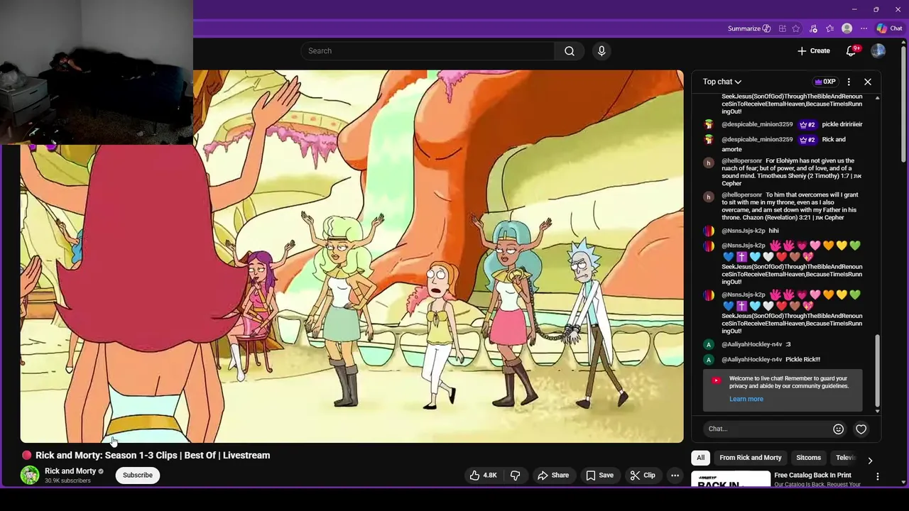
Task: Open YouTube notifications bell
Action: coord(851,51)
